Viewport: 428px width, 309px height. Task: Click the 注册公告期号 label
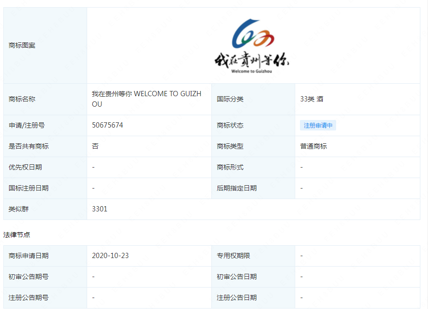[x=29, y=298]
